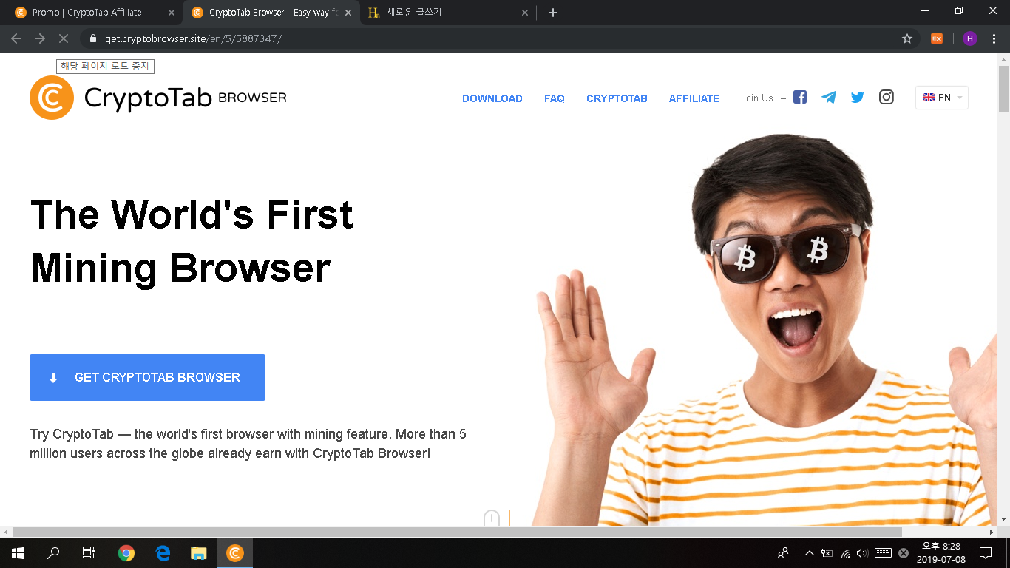
Task: Open the Windows Start menu
Action: [x=18, y=553]
